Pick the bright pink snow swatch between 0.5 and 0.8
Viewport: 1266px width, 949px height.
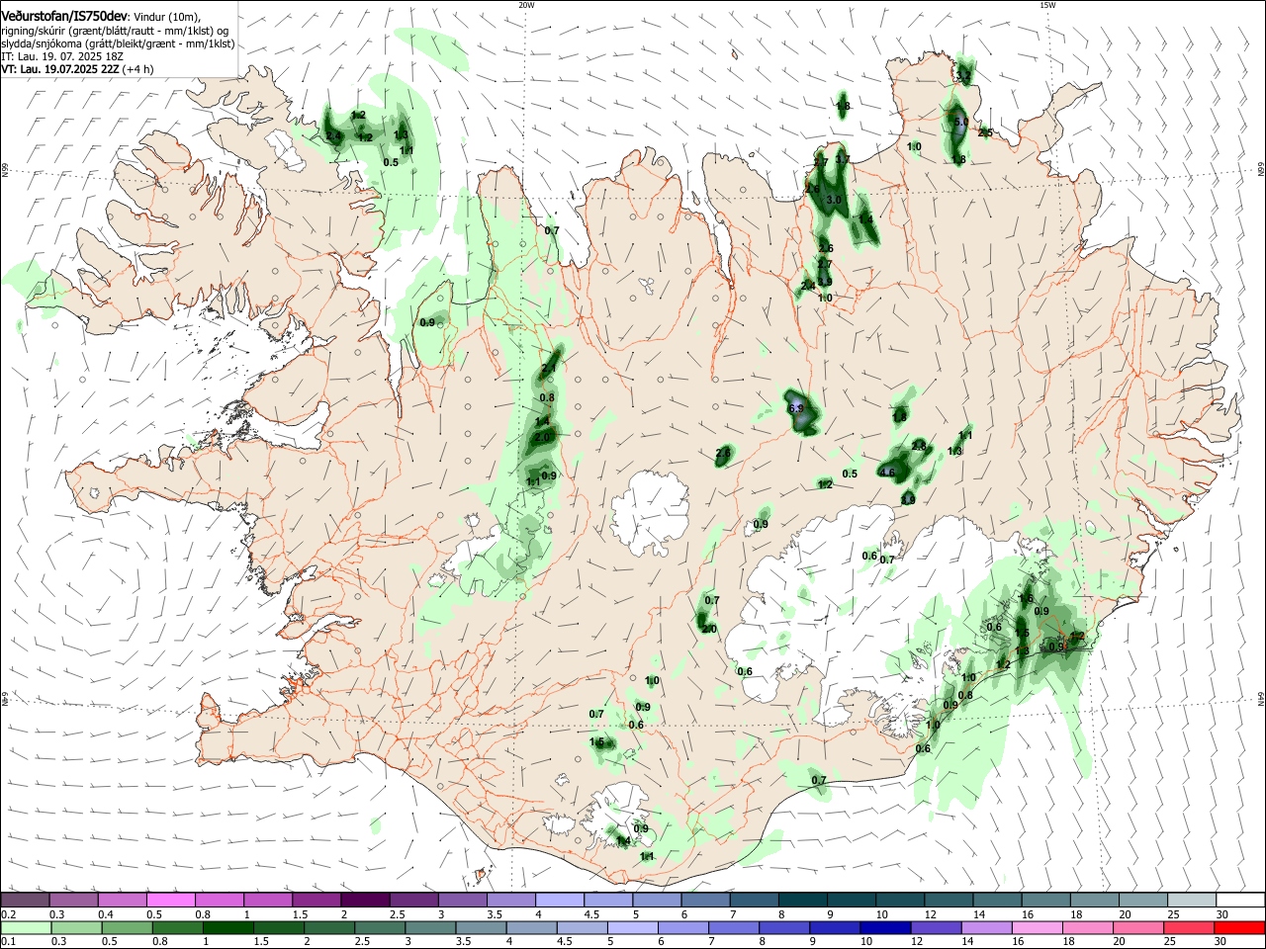(x=170, y=901)
